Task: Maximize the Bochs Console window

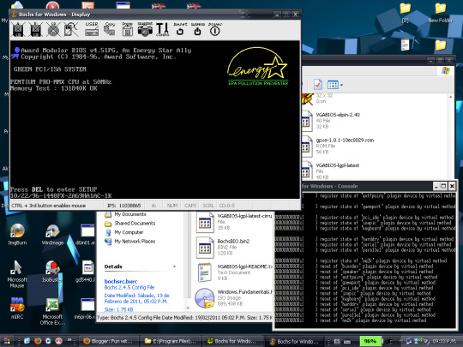Action: pos(443,186)
